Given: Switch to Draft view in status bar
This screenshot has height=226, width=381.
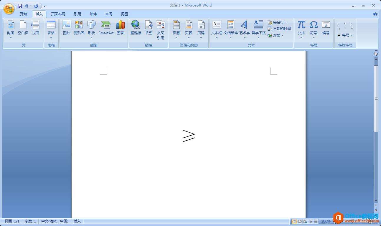Looking at the screenshot, I should 316,221.
